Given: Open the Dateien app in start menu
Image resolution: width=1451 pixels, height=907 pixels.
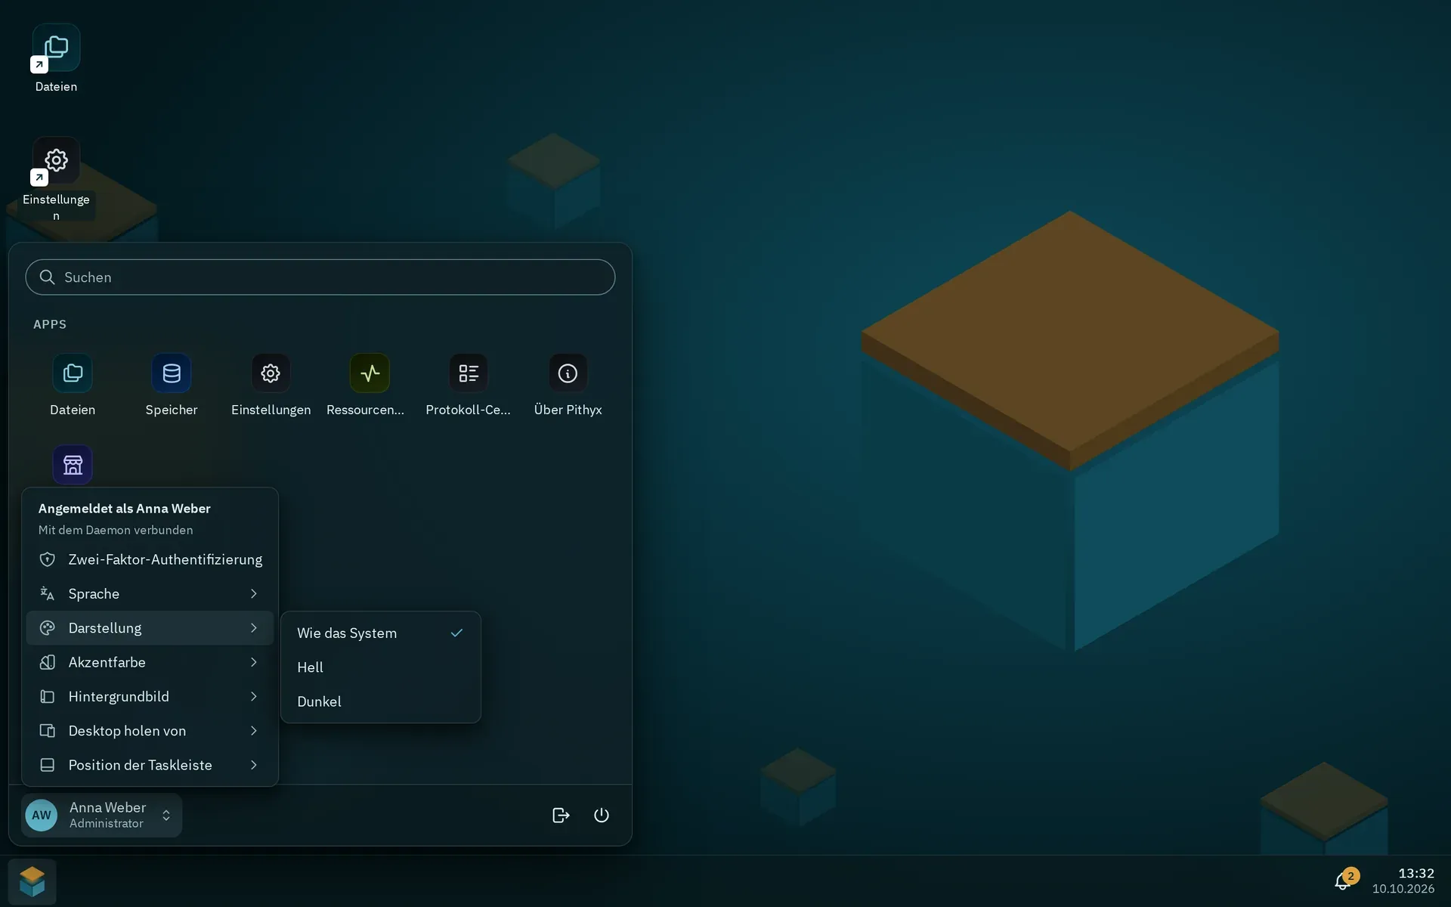Looking at the screenshot, I should tap(73, 373).
